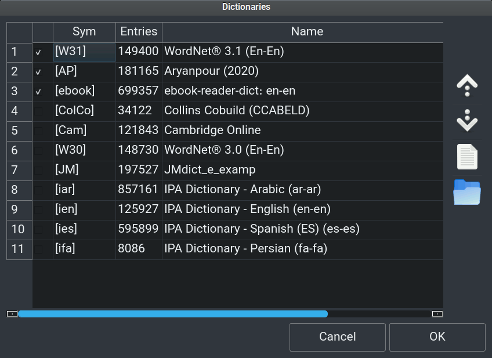This screenshot has height=358, width=492.
Task: Move selected dictionary down with arrow icon
Action: tap(467, 121)
